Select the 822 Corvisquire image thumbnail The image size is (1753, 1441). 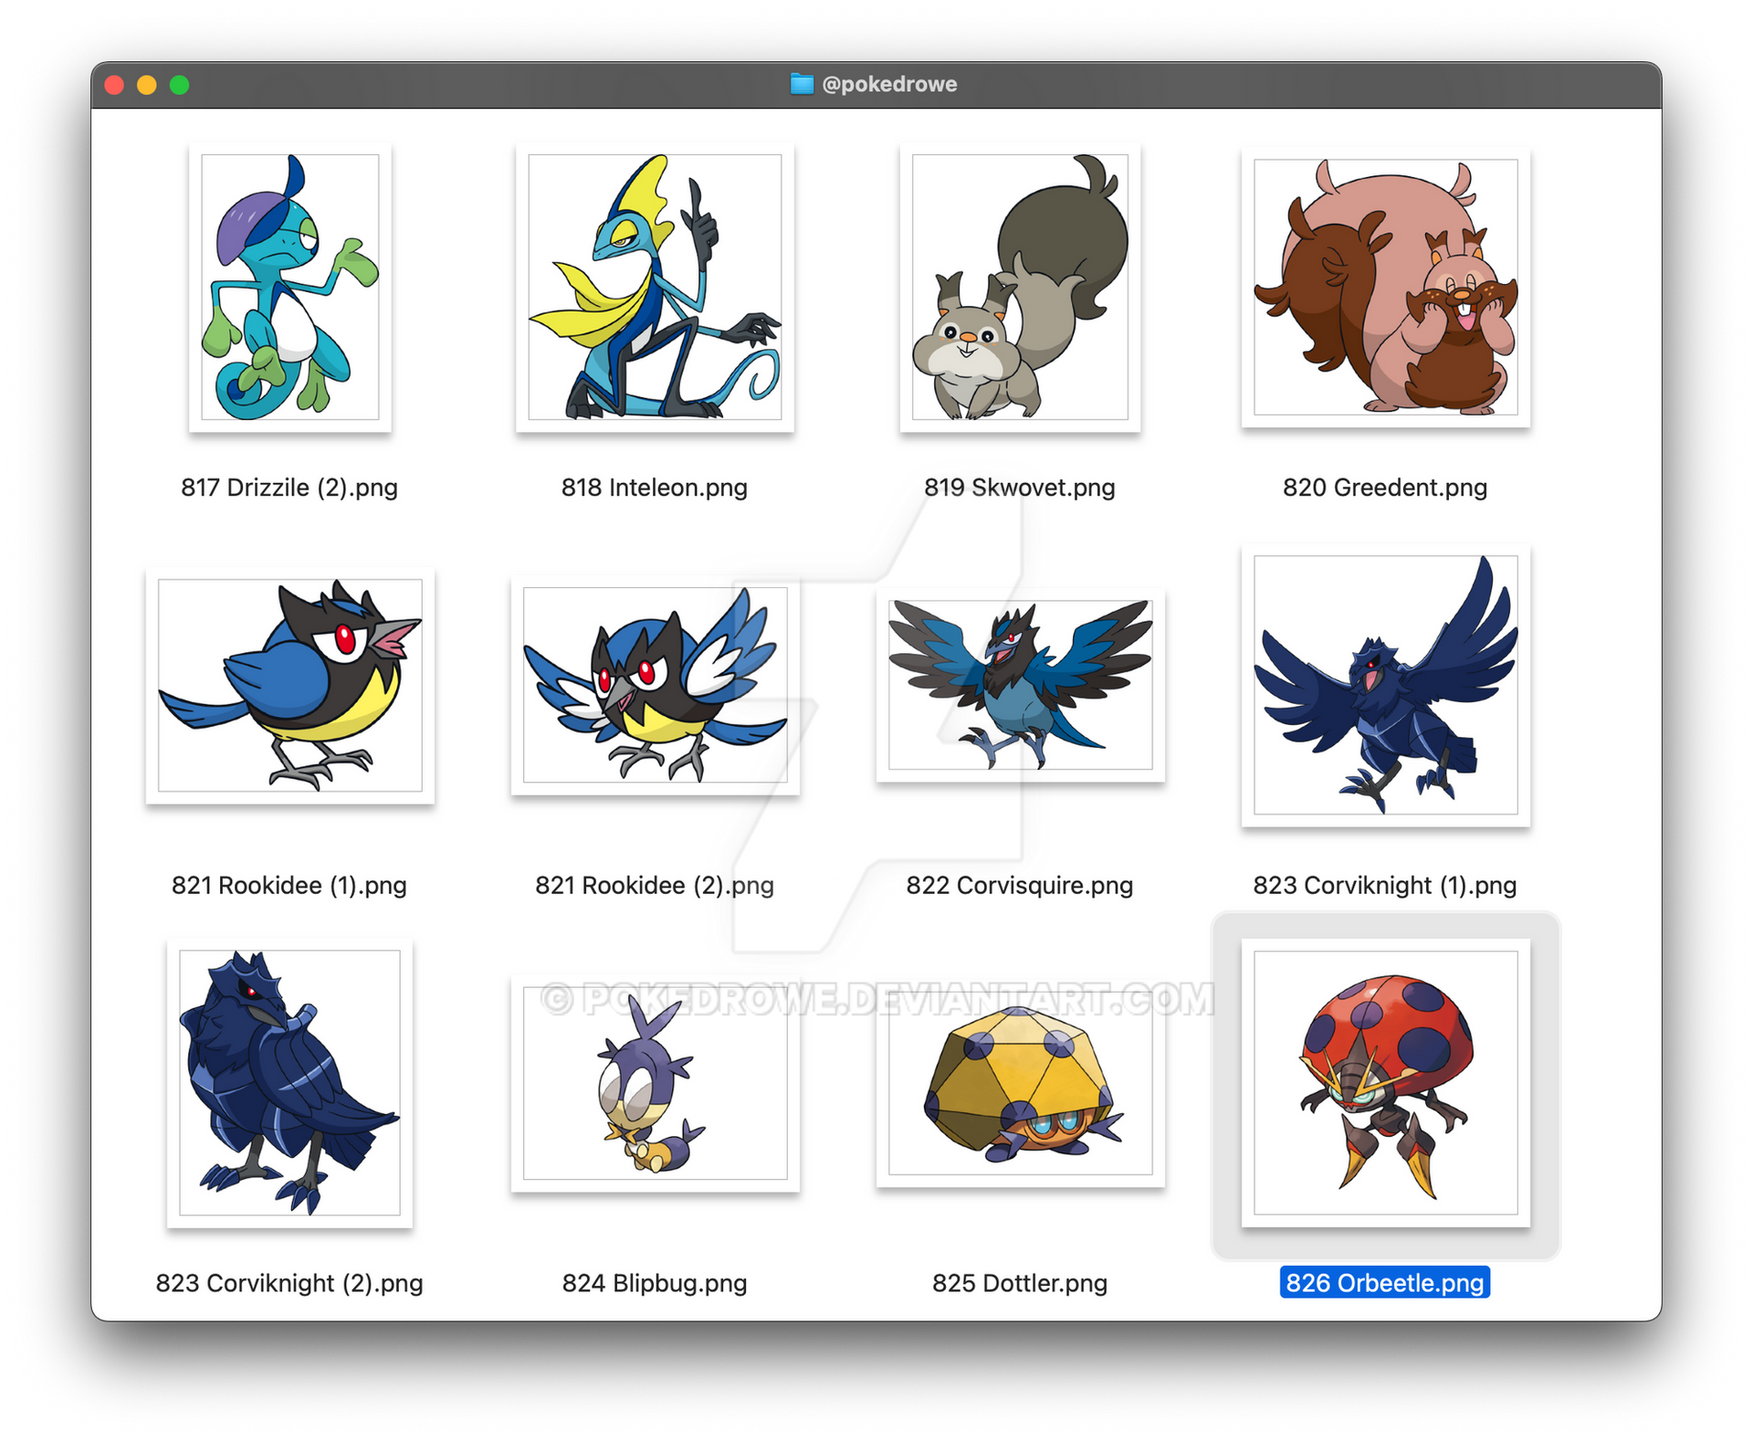(1020, 685)
